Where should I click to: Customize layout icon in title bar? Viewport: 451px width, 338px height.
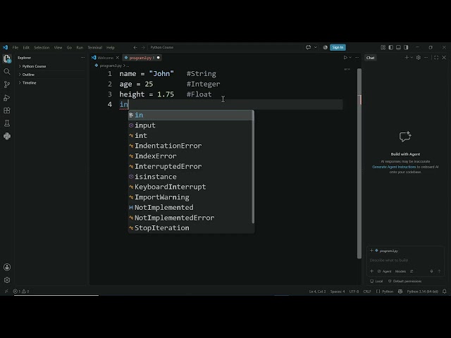[x=383, y=47]
